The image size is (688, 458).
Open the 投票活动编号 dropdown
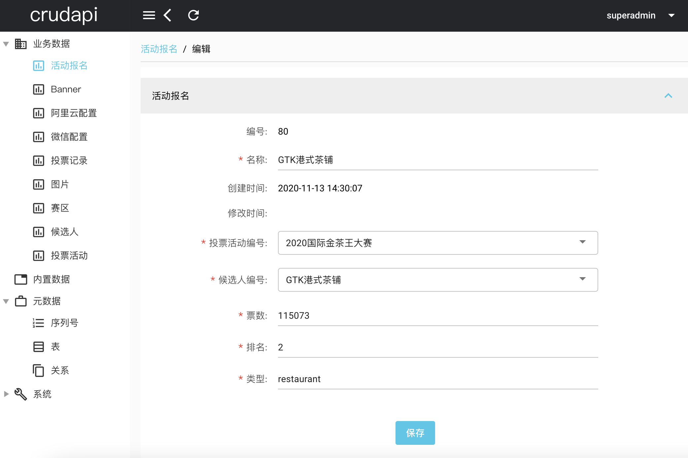click(x=438, y=243)
